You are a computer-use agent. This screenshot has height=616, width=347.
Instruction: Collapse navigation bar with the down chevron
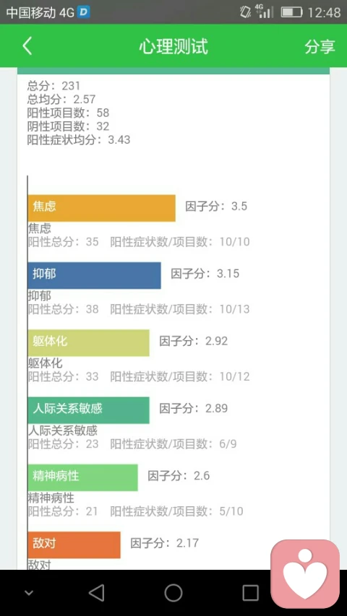[x=29, y=593]
